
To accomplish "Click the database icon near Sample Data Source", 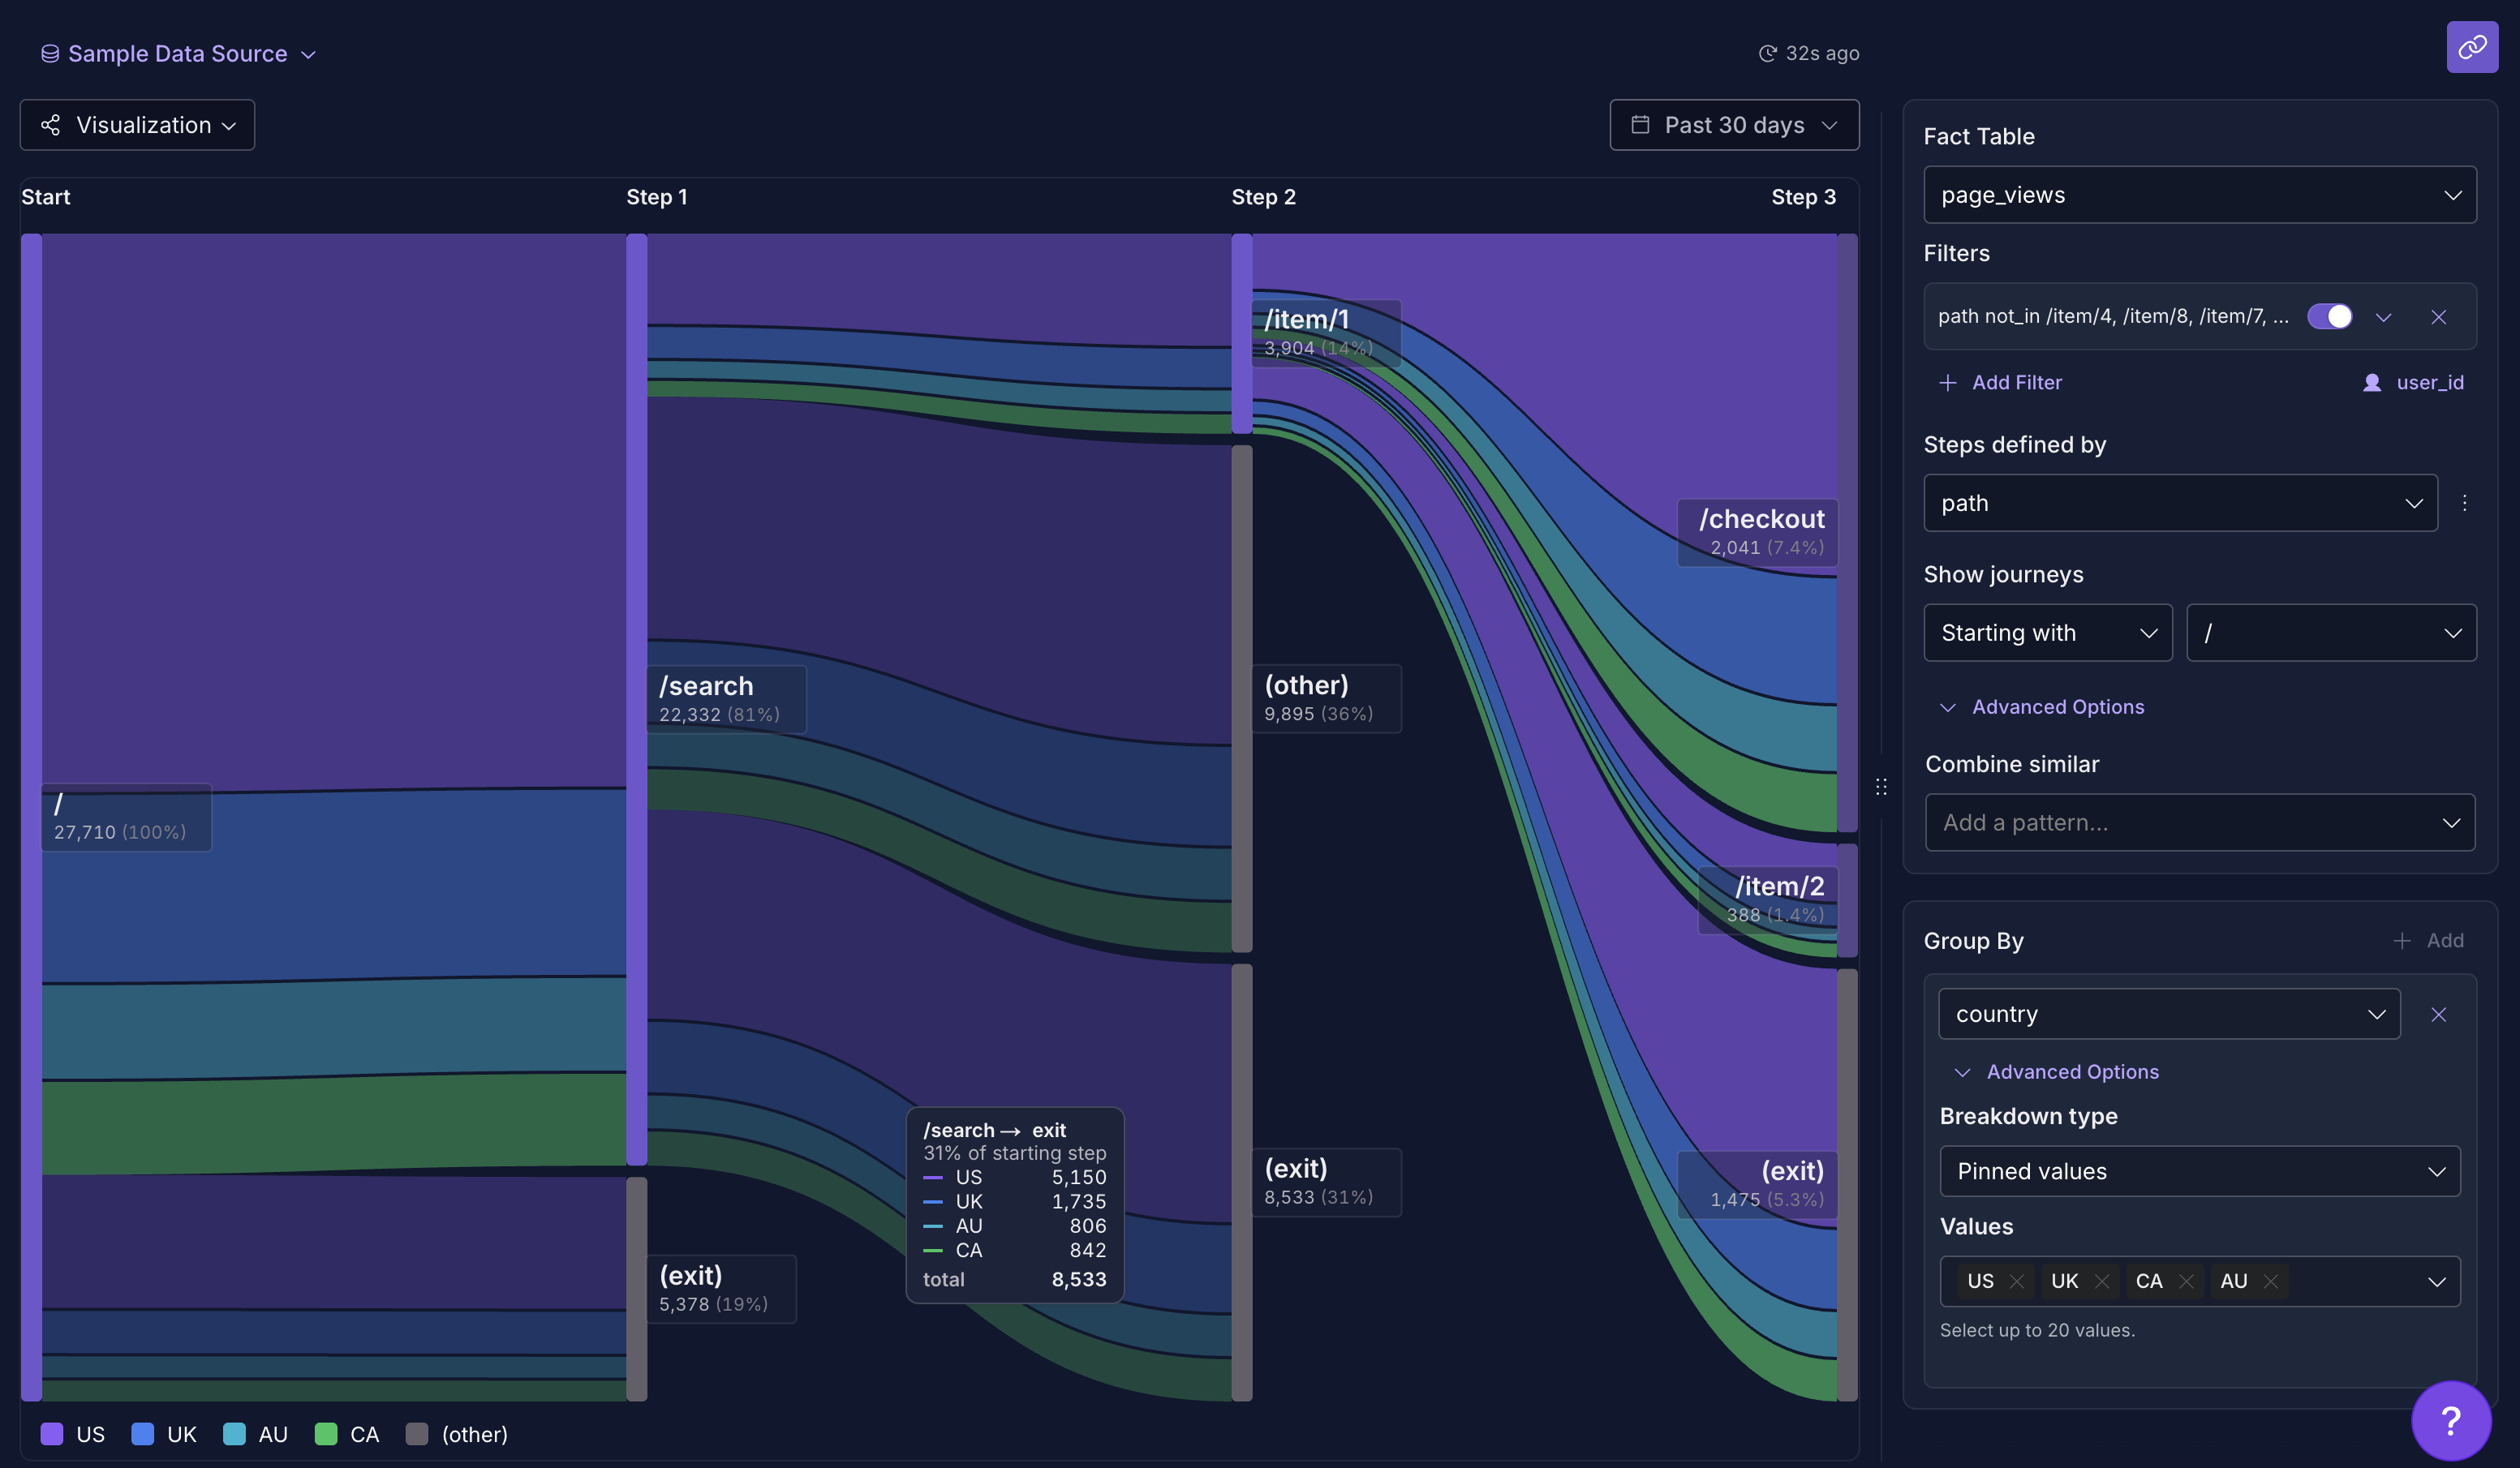I will (50, 54).
